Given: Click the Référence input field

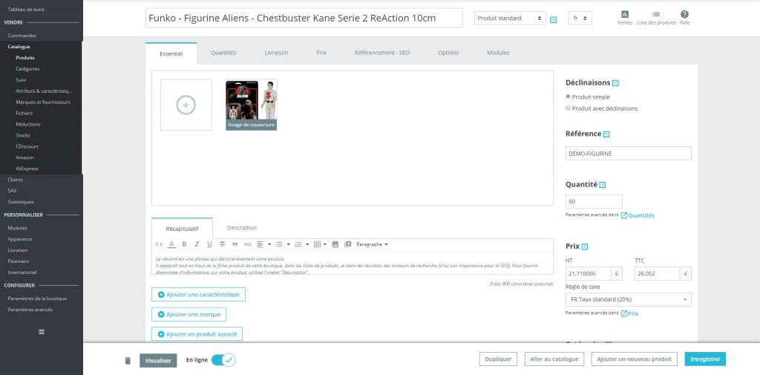Looking at the screenshot, I should point(629,153).
